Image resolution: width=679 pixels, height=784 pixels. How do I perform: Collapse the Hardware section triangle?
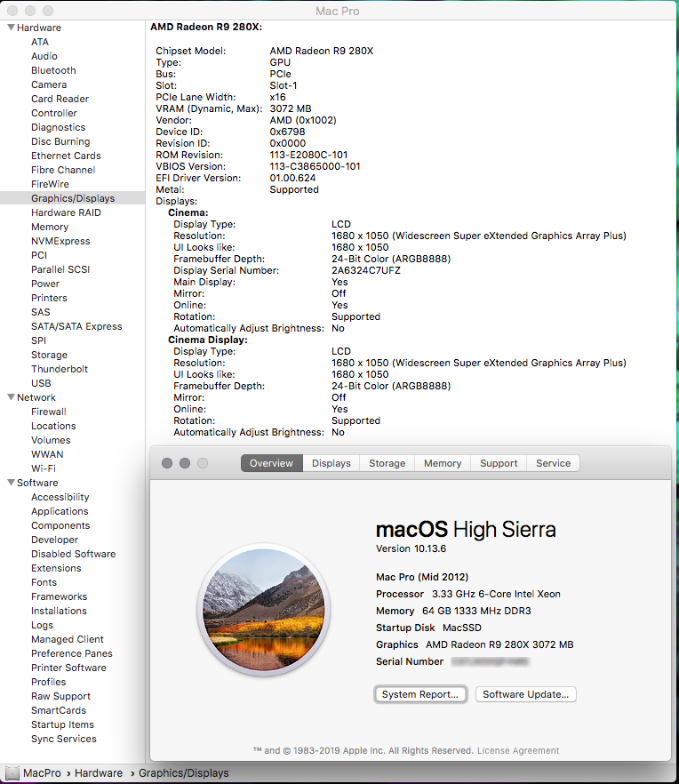[11, 28]
